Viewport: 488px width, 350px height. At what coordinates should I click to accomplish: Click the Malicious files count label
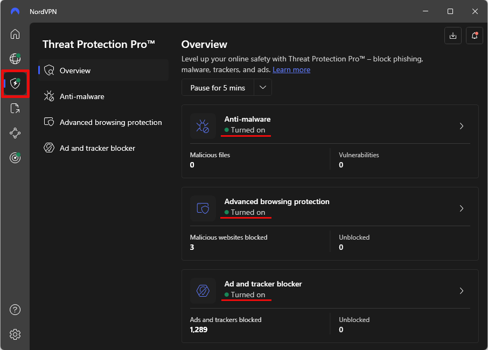click(x=210, y=155)
